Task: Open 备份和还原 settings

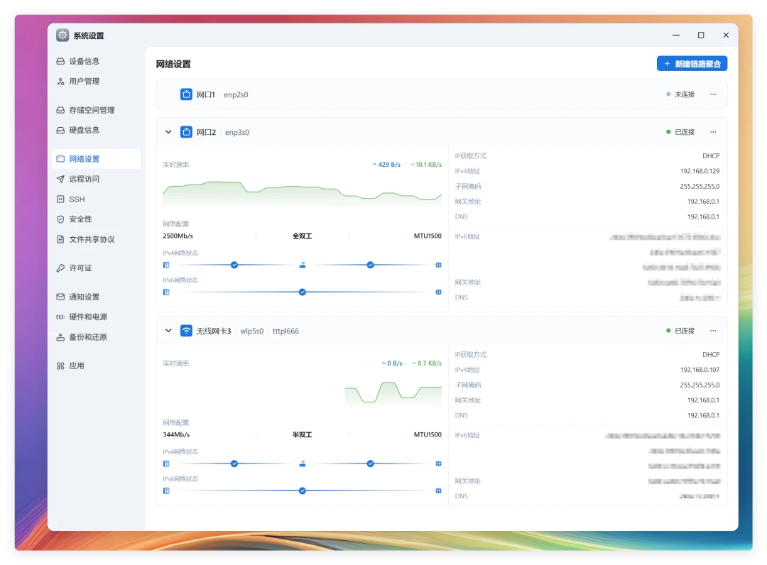Action: [96, 336]
